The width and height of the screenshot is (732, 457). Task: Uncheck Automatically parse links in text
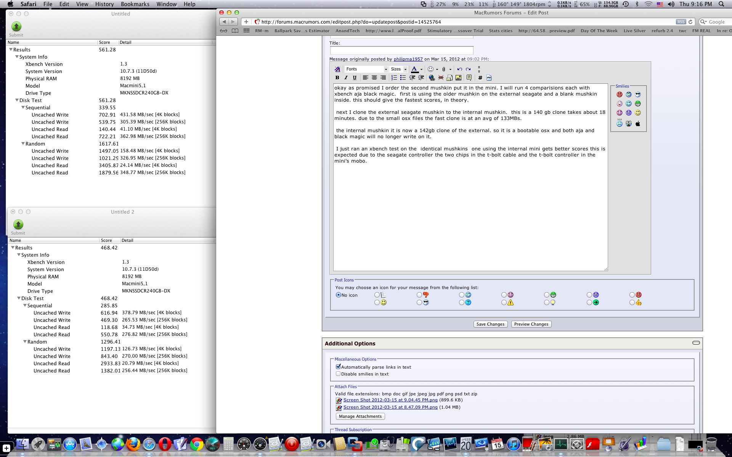[x=338, y=367]
